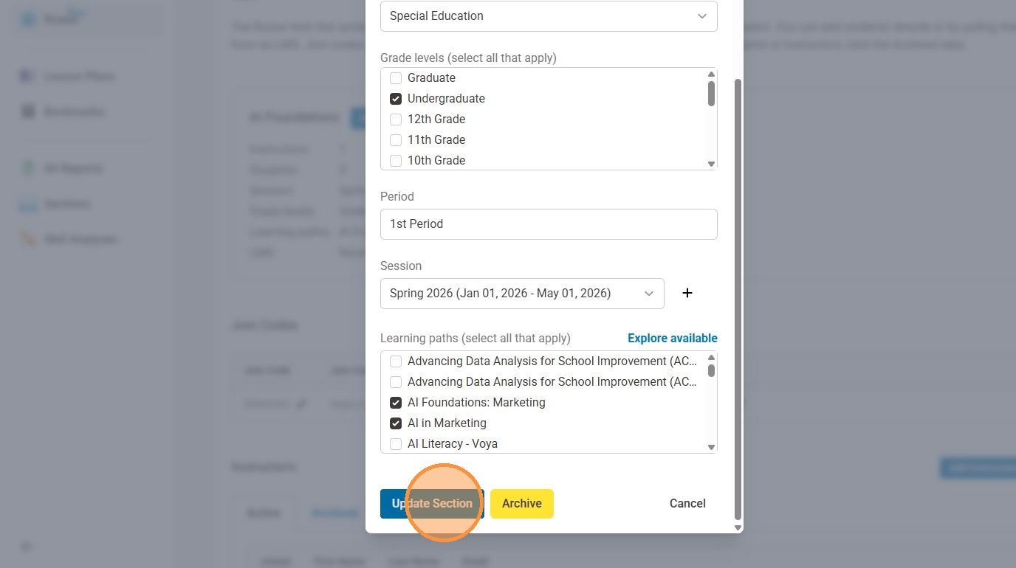Deselect the AI in Marketing learning path

pyautogui.click(x=396, y=423)
